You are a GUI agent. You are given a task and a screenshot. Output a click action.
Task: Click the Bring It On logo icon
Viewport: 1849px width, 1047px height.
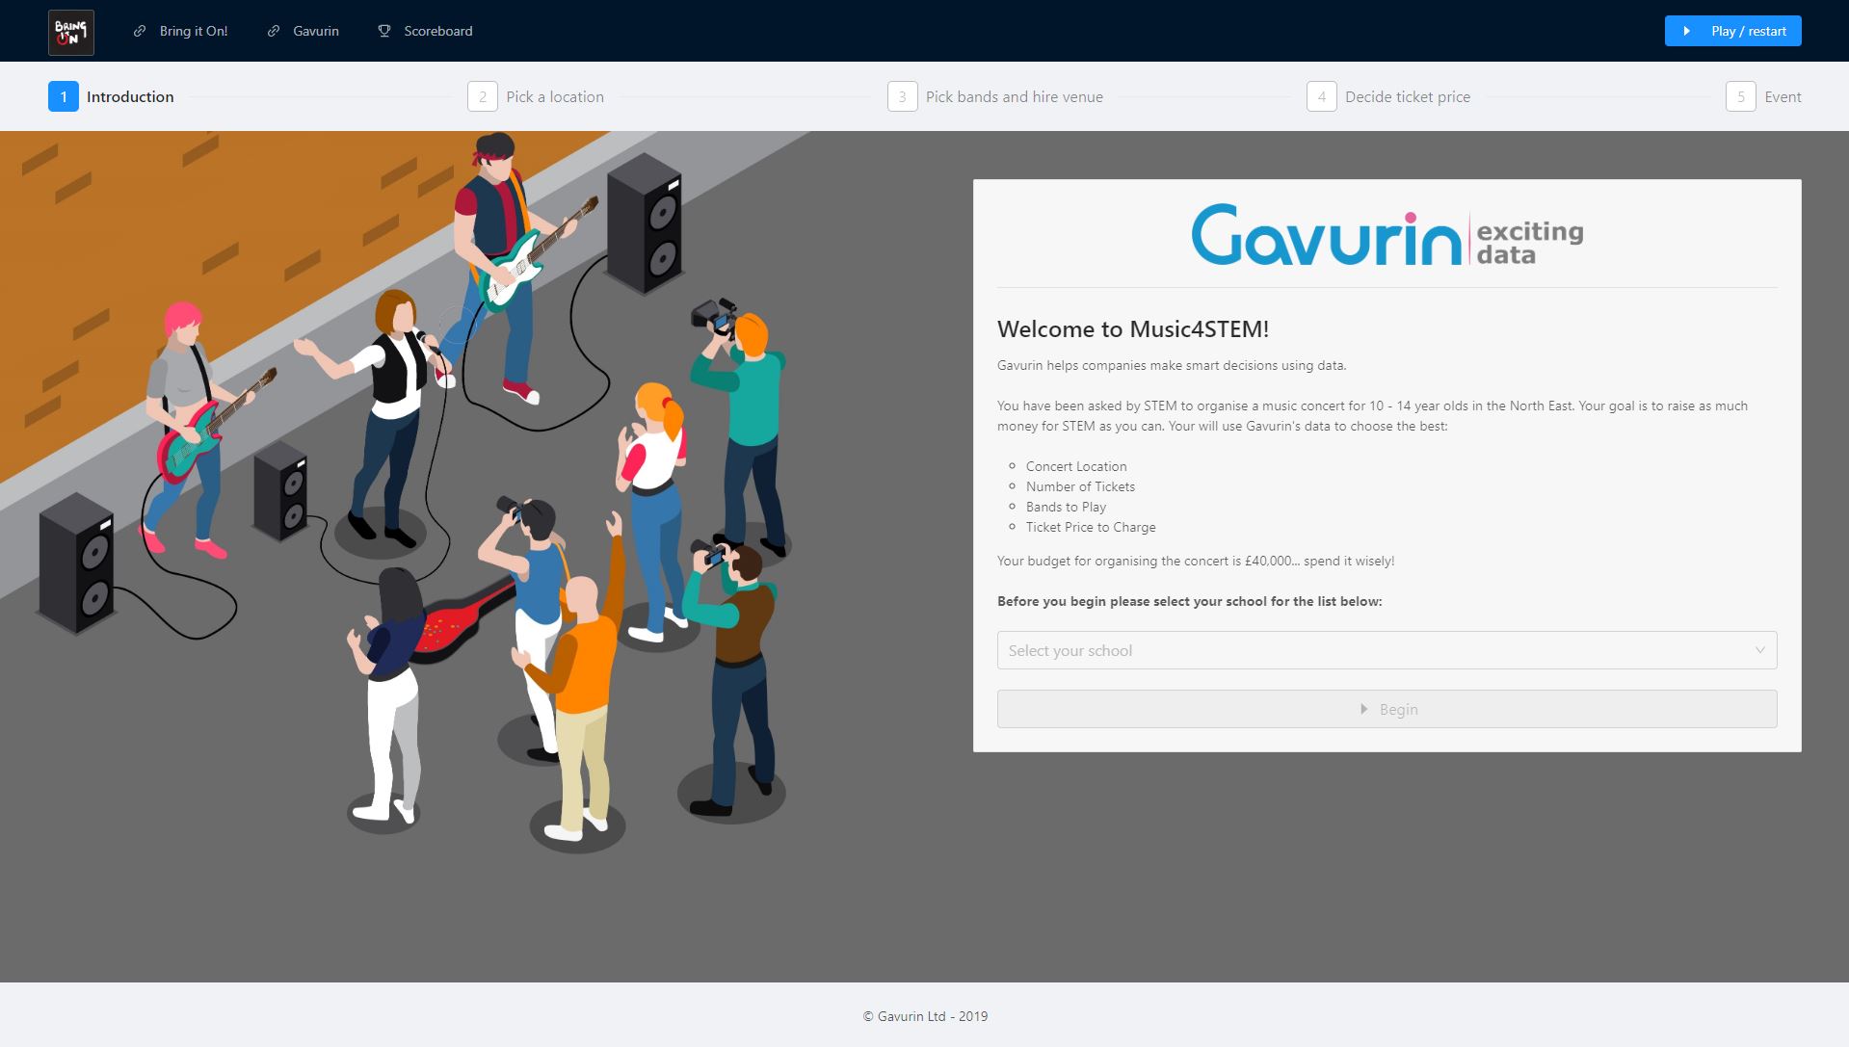coord(71,32)
